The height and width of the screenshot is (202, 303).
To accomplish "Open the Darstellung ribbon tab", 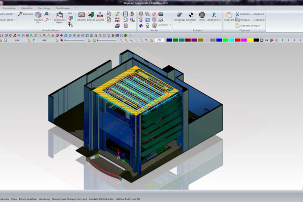I will 44,8.
